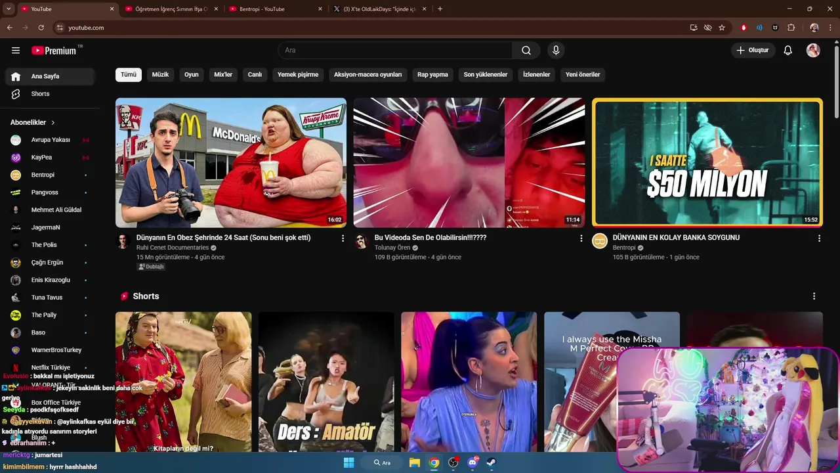Open the Mehmet Ali Güldal subscription
The height and width of the screenshot is (473, 840).
50,210
